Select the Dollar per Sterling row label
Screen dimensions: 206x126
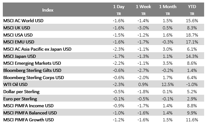pyautogui.click(x=21, y=92)
